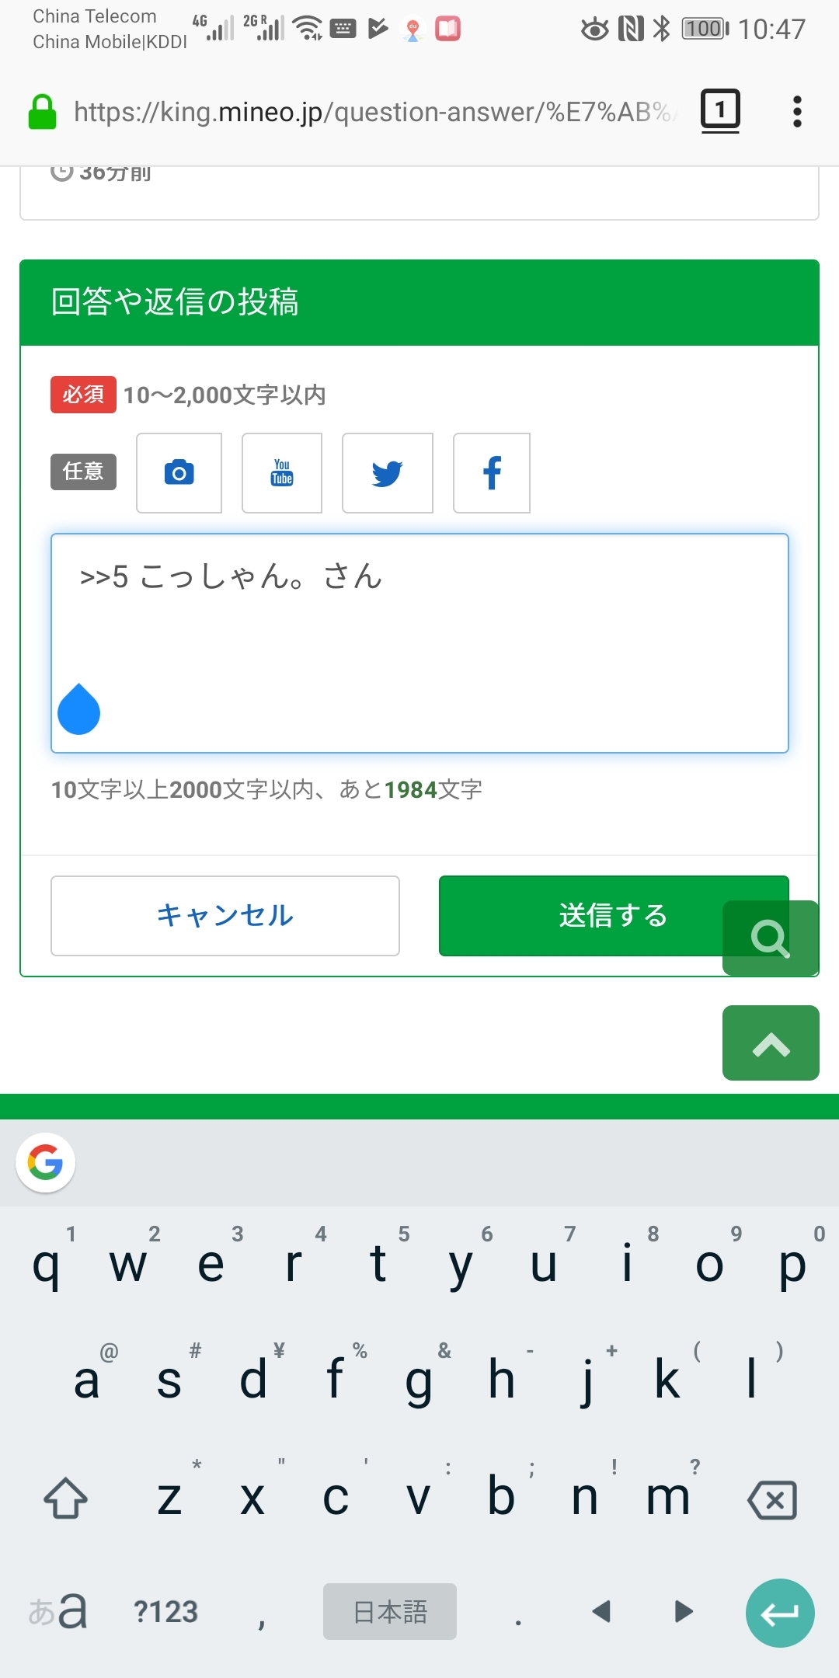Open the browser tab switcher showing 1
Viewport: 839px width, 1678px height.
pyautogui.click(x=720, y=110)
